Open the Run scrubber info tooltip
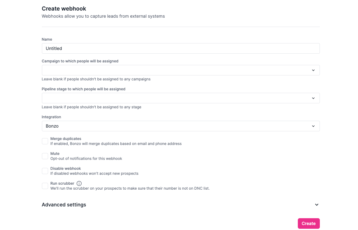This screenshot has height=230, width=358. pyautogui.click(x=79, y=183)
